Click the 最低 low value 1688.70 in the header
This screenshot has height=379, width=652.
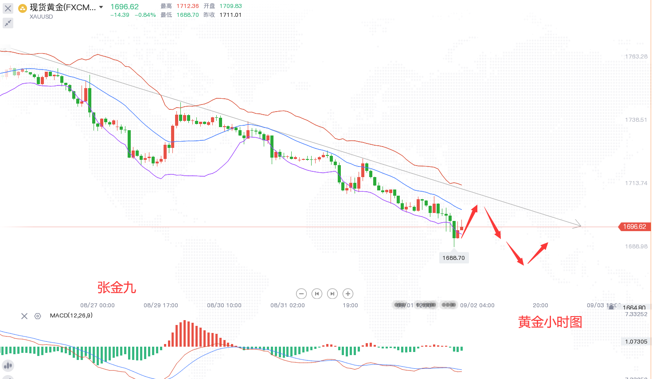coord(187,15)
